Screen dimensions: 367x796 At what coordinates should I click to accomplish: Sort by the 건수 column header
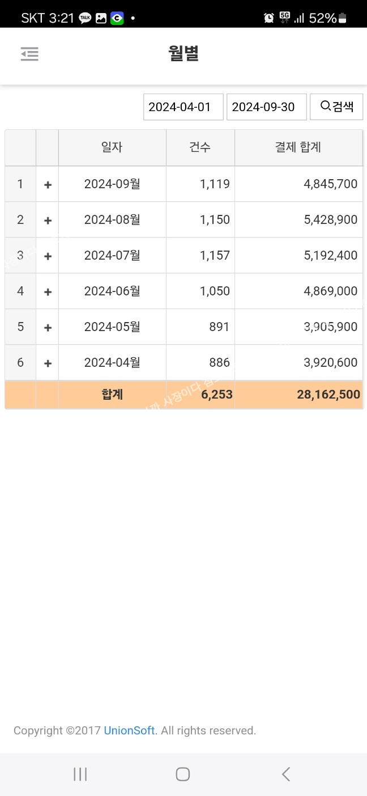click(x=200, y=147)
